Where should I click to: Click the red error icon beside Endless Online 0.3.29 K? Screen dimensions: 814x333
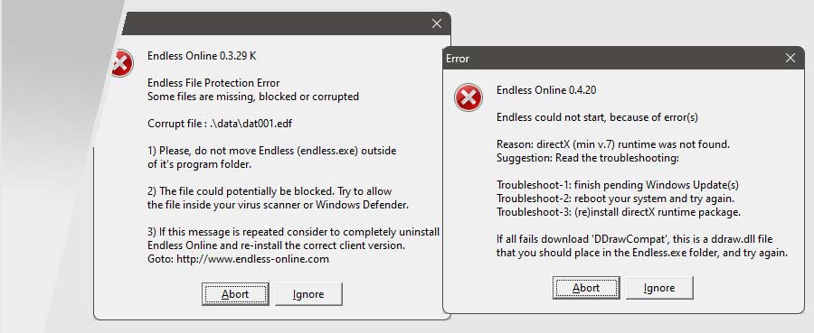coord(122,63)
